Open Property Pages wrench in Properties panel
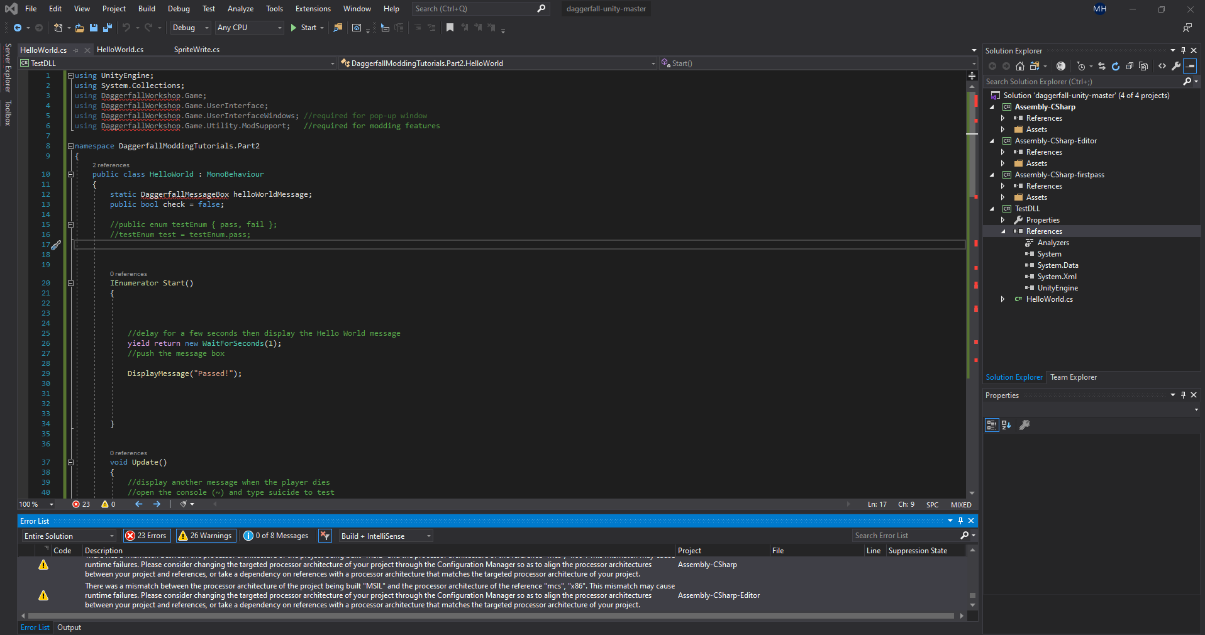The image size is (1205, 635). [1025, 425]
